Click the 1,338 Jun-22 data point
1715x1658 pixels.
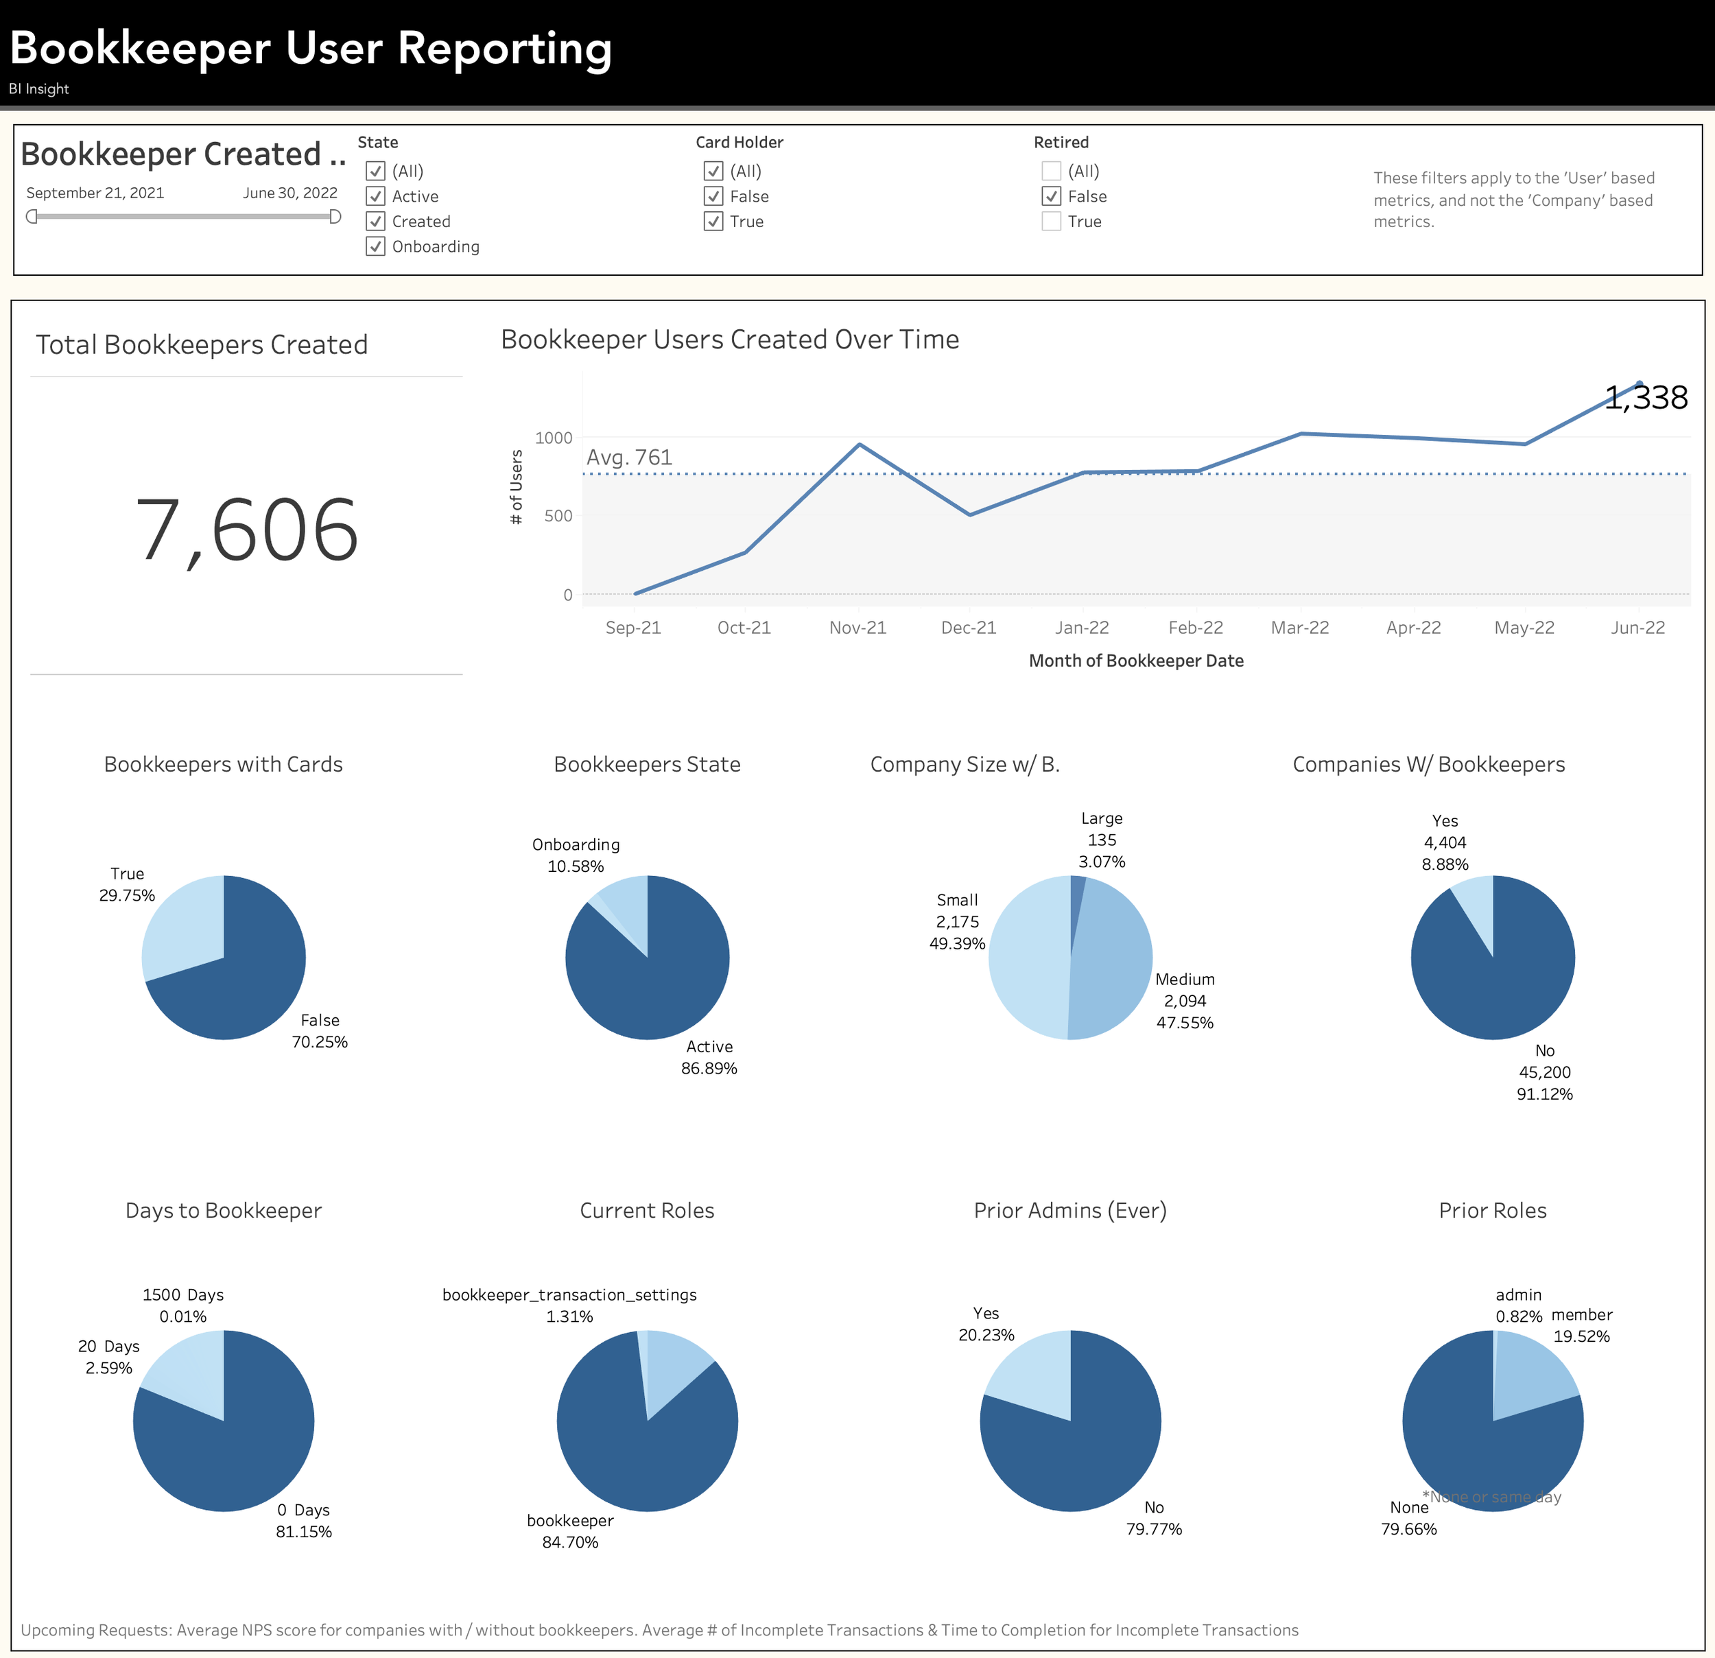(1639, 384)
